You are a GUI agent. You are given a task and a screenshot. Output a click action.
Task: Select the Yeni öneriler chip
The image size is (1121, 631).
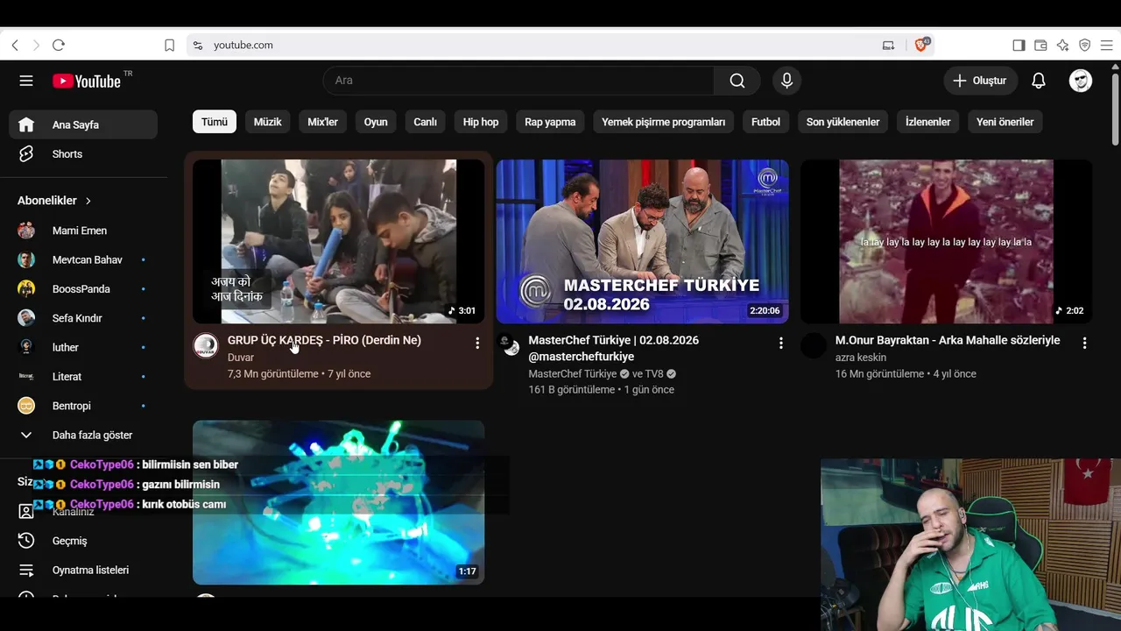point(1005,122)
